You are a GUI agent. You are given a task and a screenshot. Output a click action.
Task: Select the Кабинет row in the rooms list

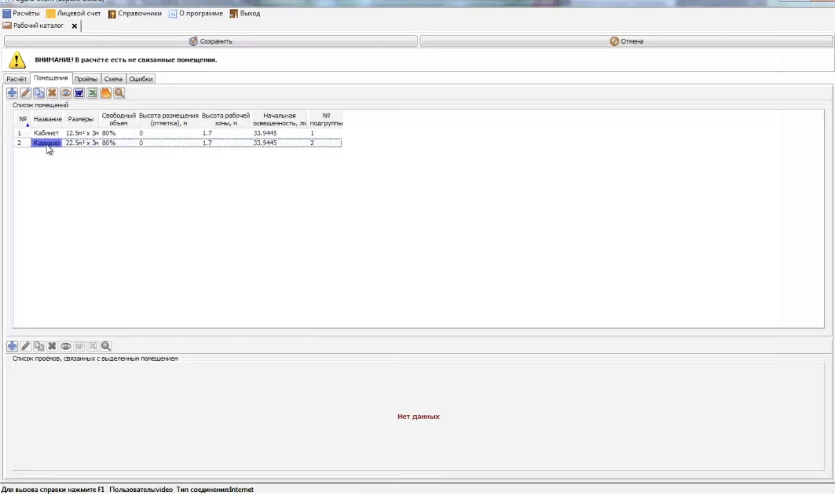tap(46, 133)
